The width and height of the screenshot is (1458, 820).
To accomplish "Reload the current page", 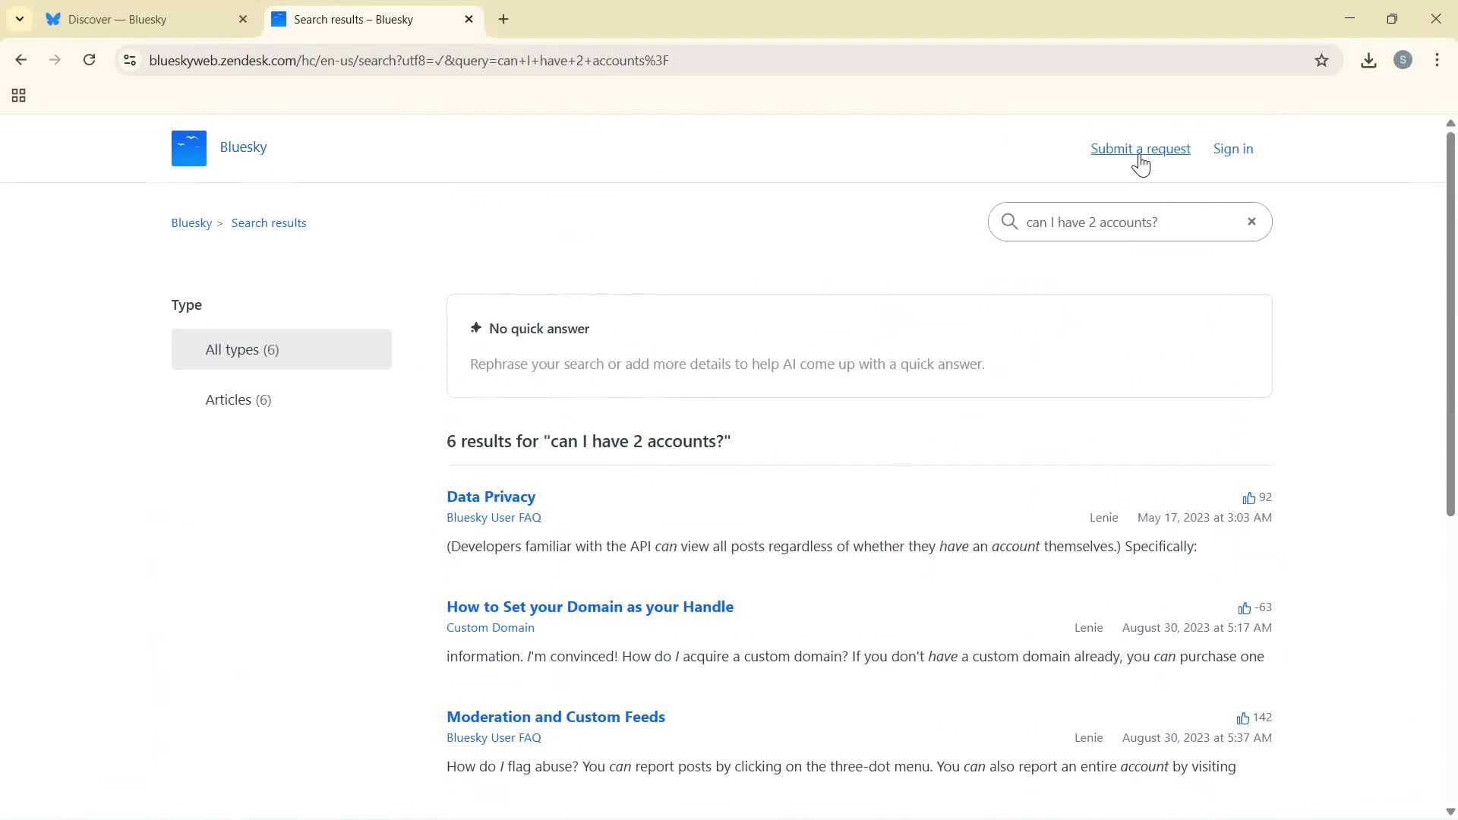I will click(x=89, y=60).
